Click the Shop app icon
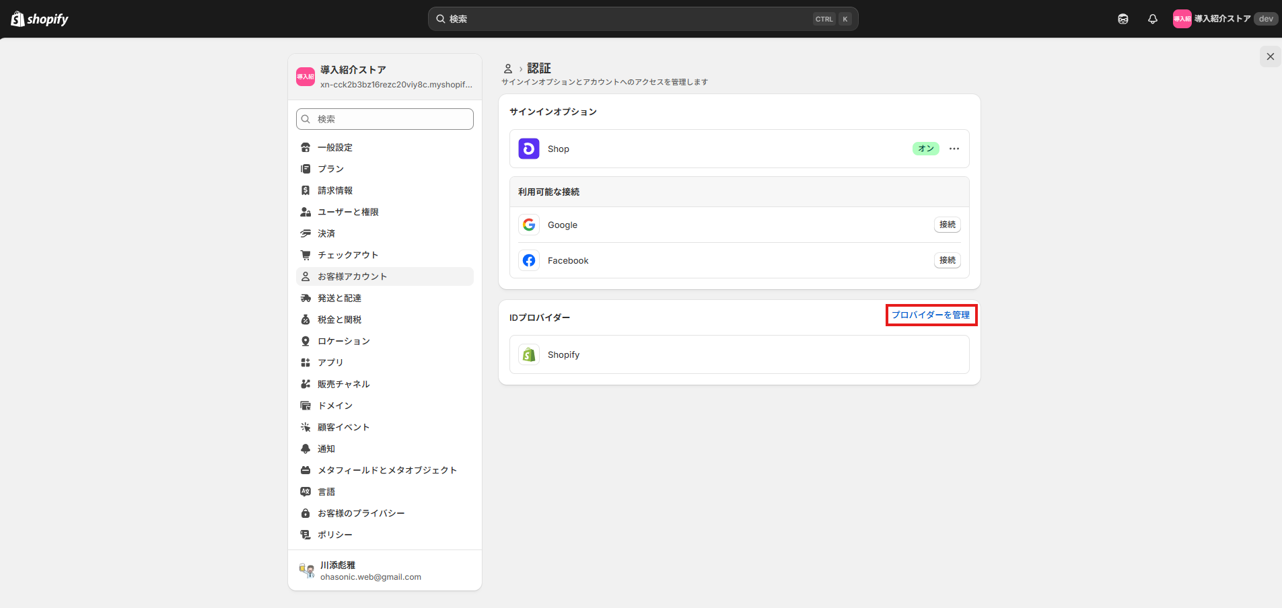Screen dimensions: 1282x608 click(x=529, y=149)
